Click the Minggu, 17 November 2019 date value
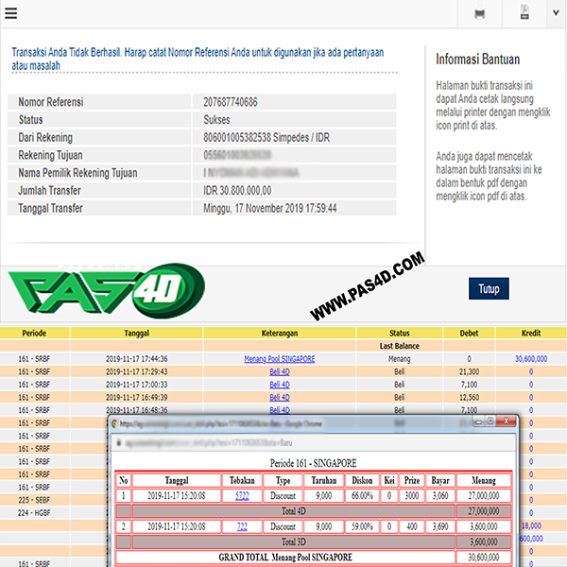567x567 pixels. (x=269, y=208)
